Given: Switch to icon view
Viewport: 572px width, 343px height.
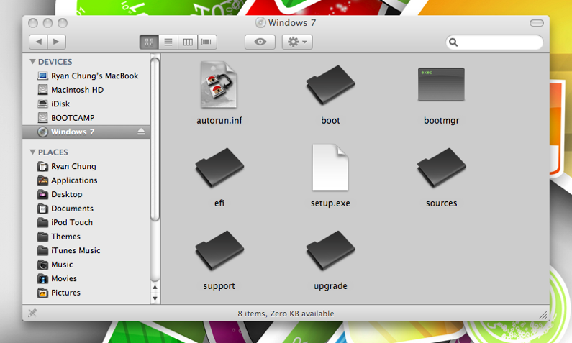Looking at the screenshot, I should pos(149,42).
